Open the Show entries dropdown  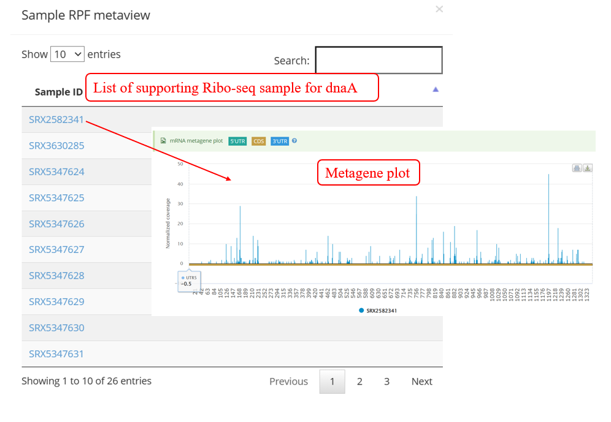[x=67, y=54]
